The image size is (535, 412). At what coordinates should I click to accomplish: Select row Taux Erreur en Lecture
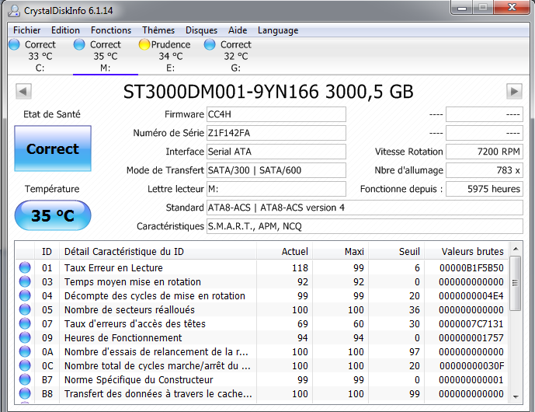(x=262, y=267)
